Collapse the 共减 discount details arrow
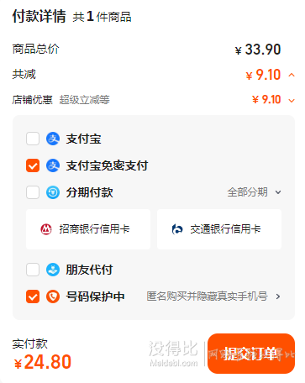Screen dimensions: 305x383 point(292,75)
